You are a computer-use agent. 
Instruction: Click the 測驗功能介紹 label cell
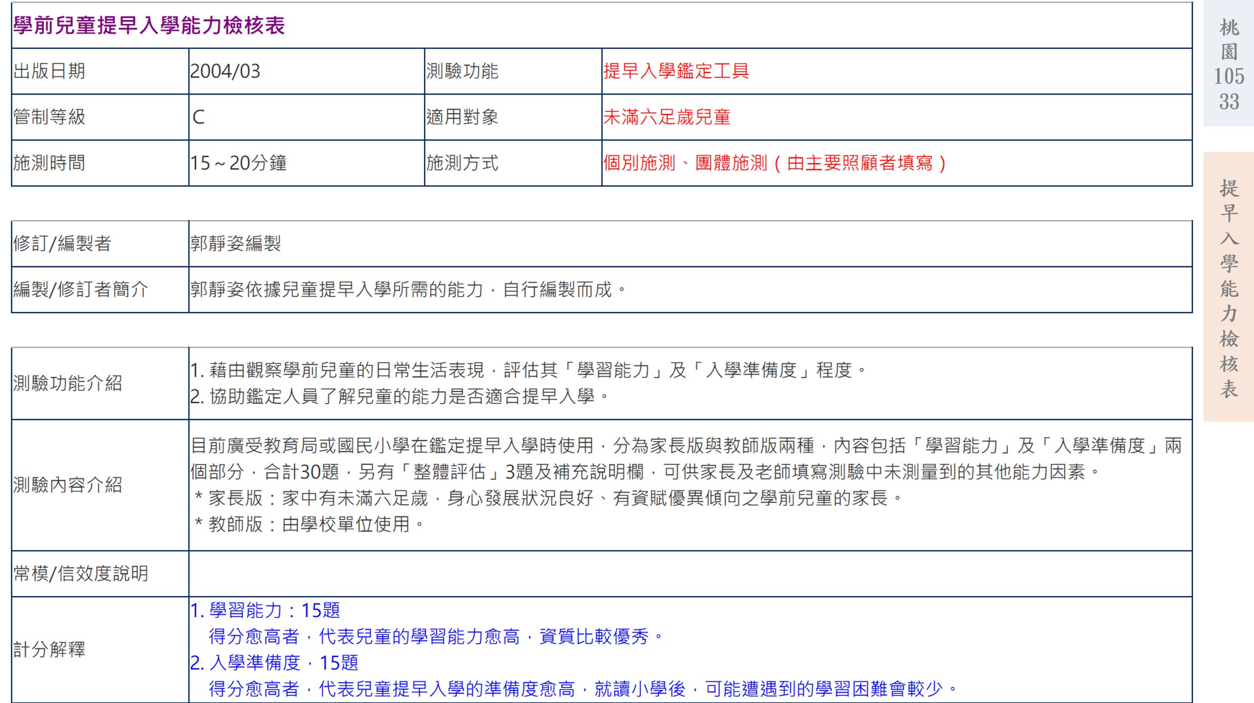point(67,383)
